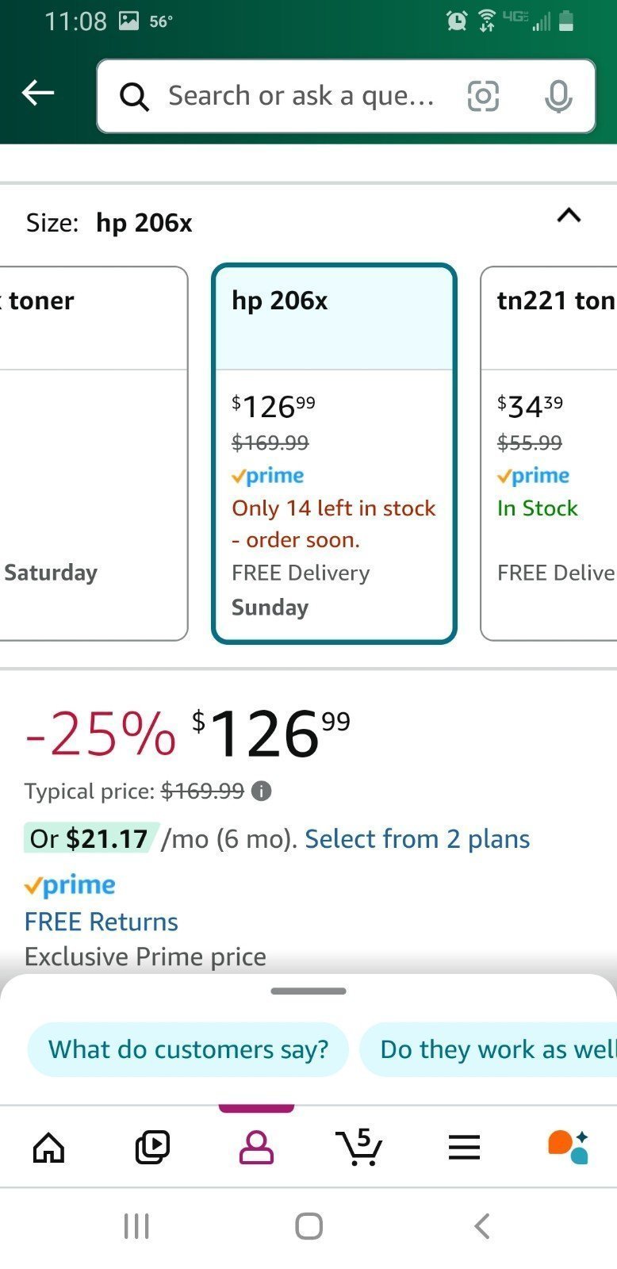Viewport: 617px width, 1269px height.
Task: Tap the back arrow in header
Action: pyautogui.click(x=37, y=93)
